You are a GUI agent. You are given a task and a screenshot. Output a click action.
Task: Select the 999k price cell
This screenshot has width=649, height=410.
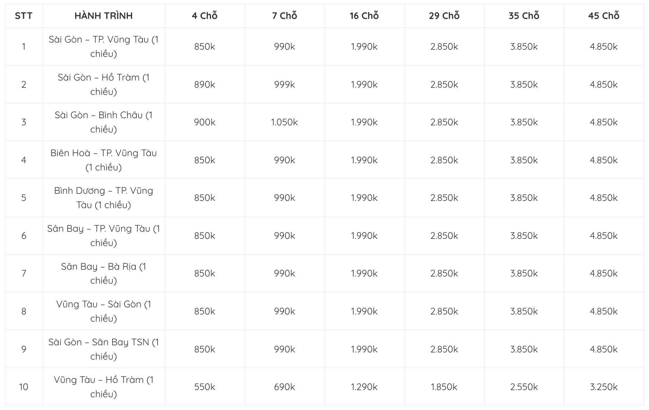[284, 85]
